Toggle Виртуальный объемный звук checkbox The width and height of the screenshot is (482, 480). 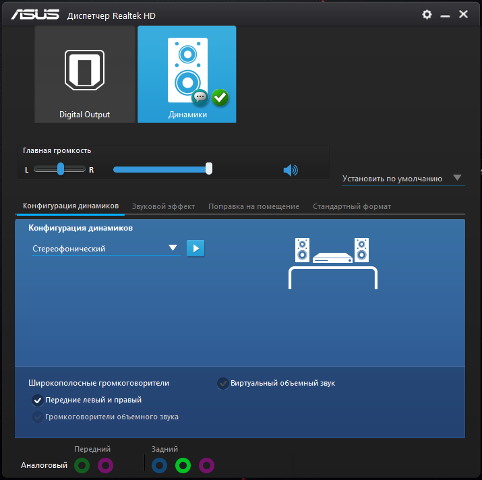coord(223,384)
